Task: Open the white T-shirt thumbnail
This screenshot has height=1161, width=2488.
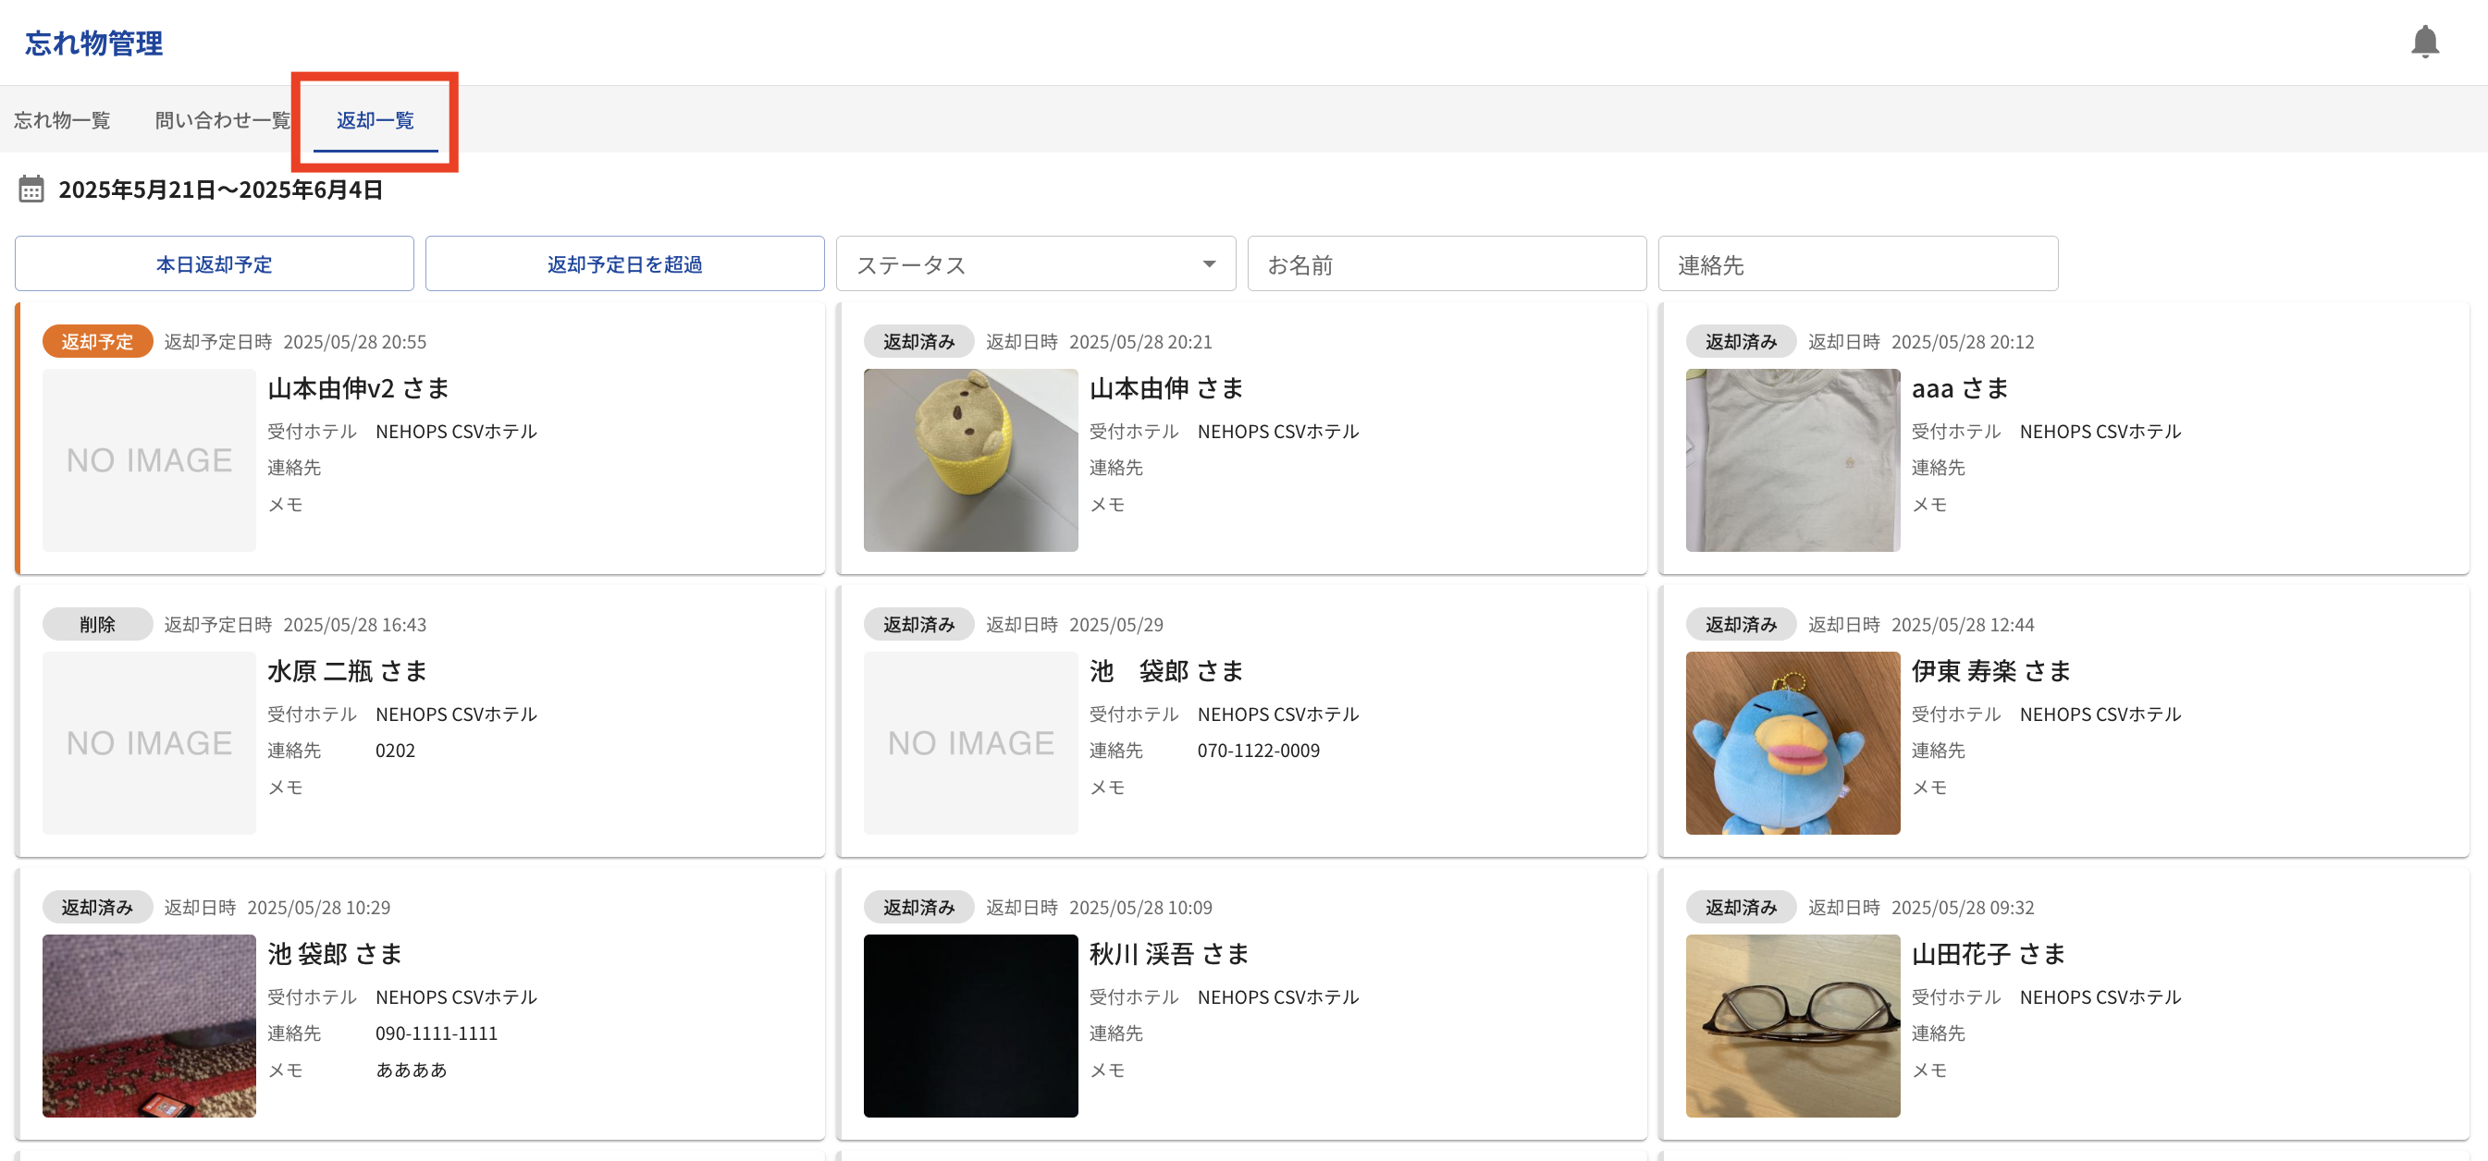Action: (1792, 460)
